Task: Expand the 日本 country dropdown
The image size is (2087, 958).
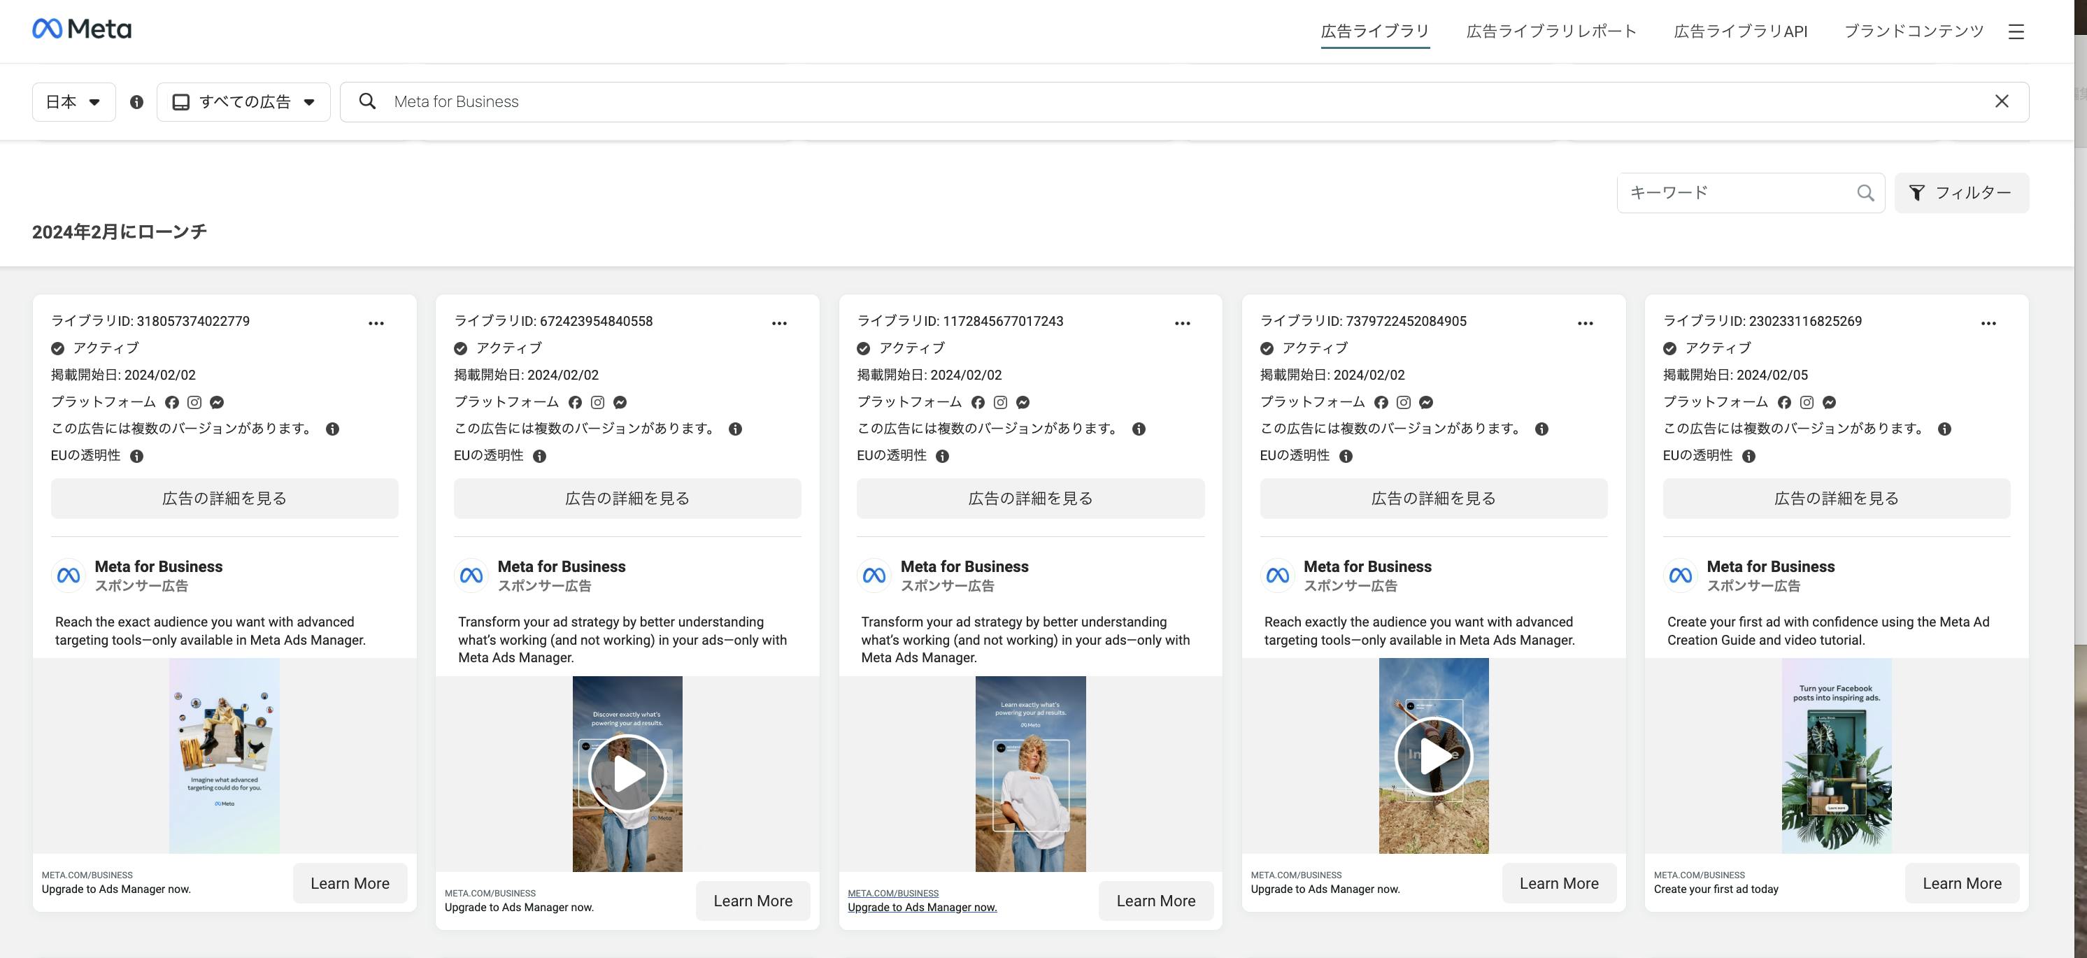Action: coord(73,102)
